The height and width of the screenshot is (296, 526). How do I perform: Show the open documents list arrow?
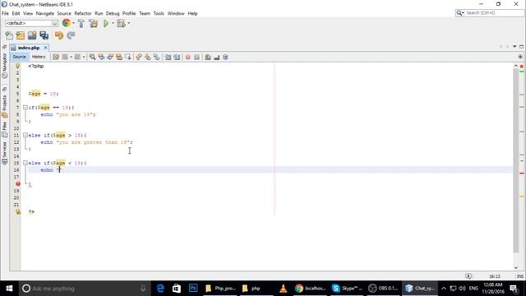(514, 47)
